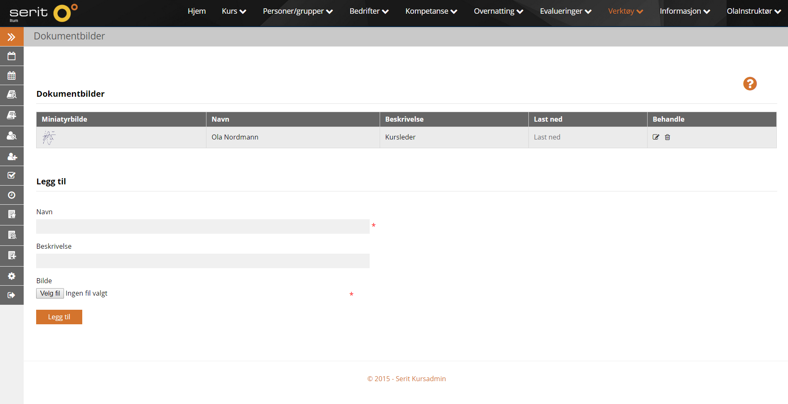
Task: Open the blank calendar sidebar icon
Action: click(12, 56)
